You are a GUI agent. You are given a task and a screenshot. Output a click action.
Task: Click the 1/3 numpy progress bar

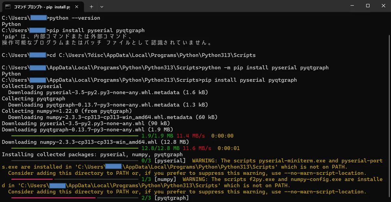click(75, 179)
